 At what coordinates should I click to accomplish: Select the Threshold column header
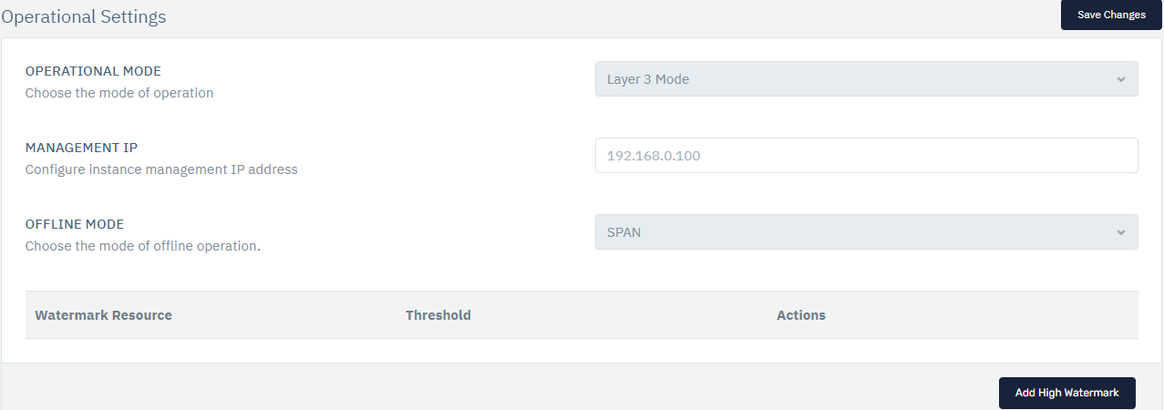pos(438,315)
